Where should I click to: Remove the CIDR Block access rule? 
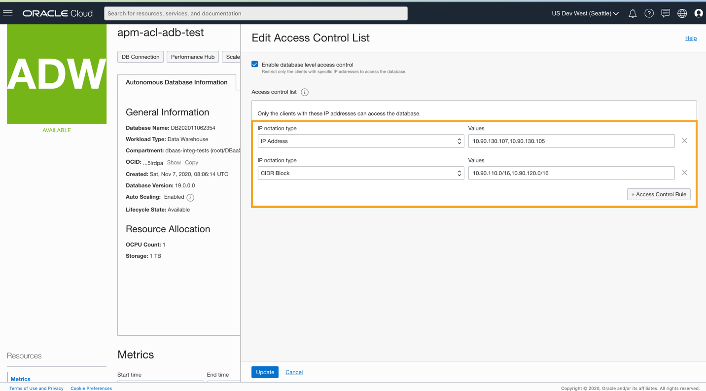[x=685, y=173]
